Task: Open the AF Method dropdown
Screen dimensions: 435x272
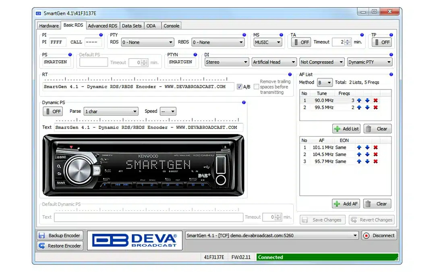Action: tap(325, 83)
